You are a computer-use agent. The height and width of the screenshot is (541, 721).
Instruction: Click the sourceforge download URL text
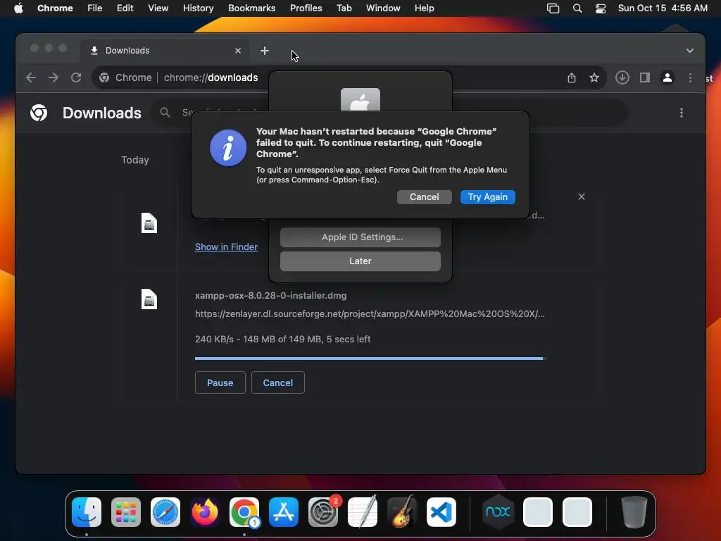pyautogui.click(x=370, y=314)
